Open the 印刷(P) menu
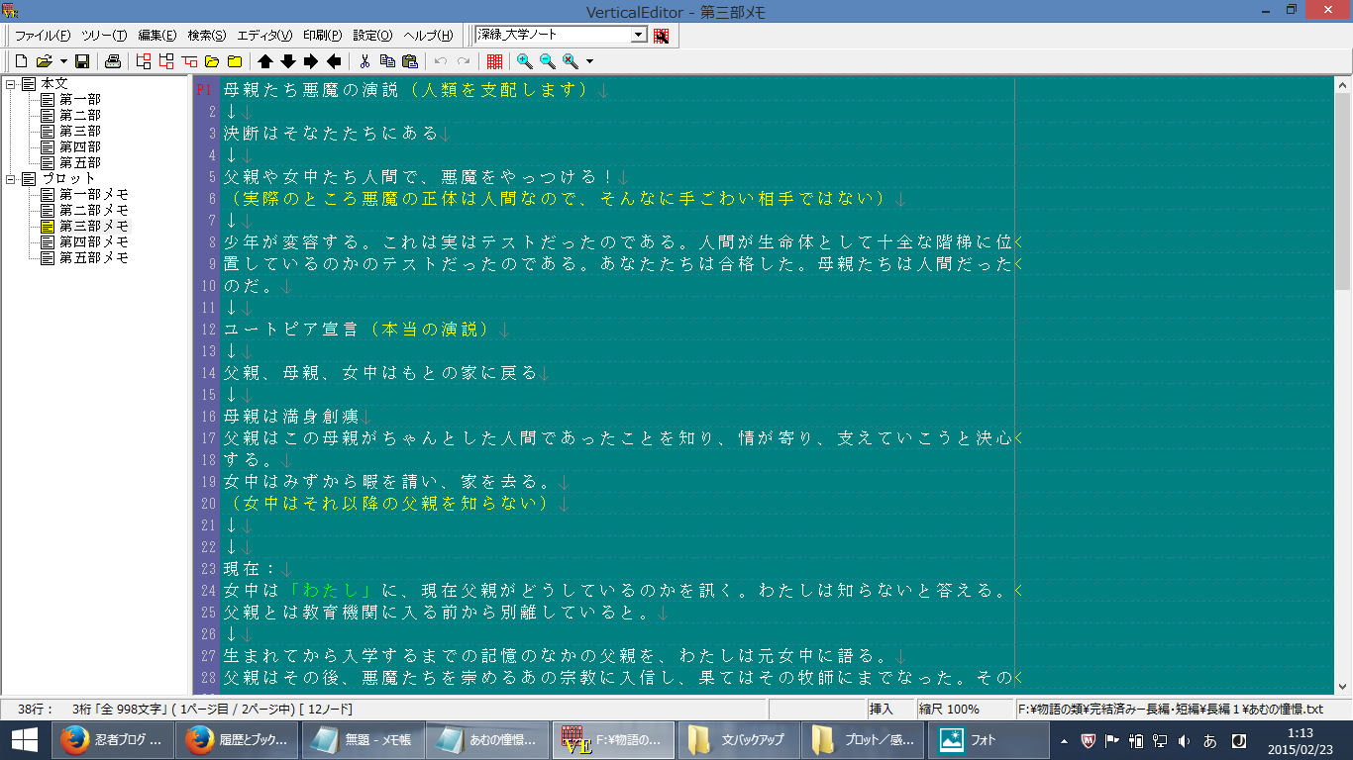1353x760 pixels. pos(323,36)
